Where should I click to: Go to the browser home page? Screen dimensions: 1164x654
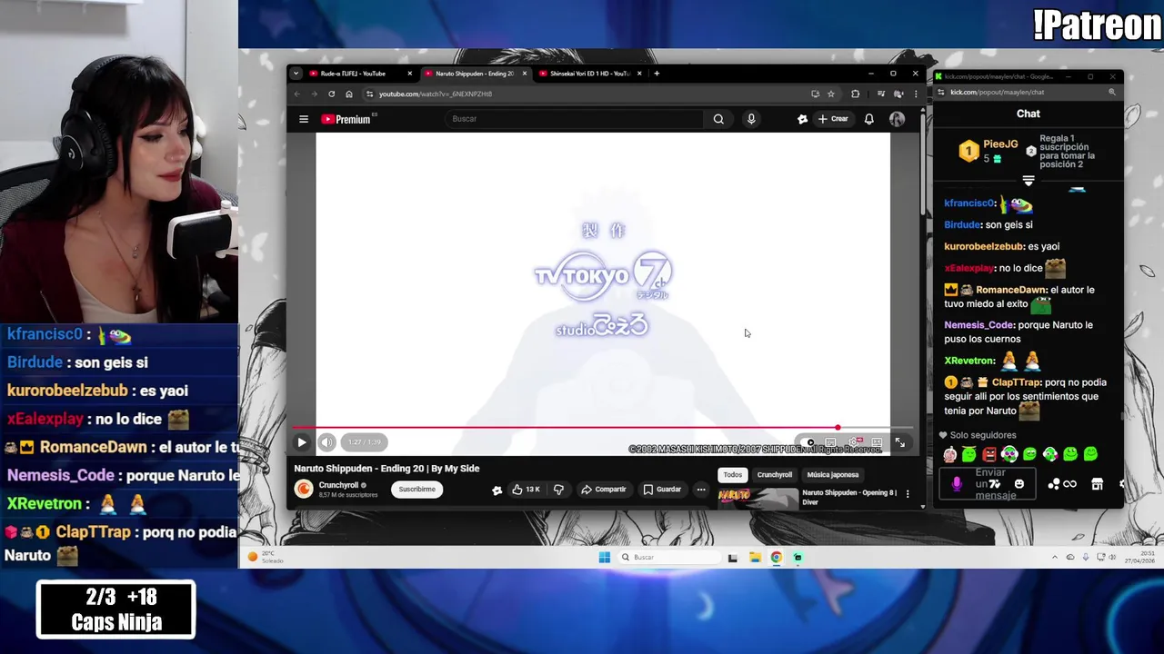(348, 94)
